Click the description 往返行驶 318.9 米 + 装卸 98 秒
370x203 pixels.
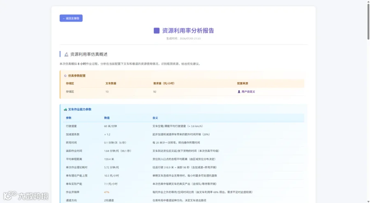tap(185, 167)
